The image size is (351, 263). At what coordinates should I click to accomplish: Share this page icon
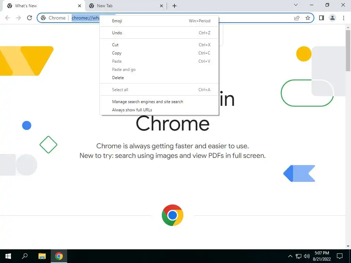297,18
